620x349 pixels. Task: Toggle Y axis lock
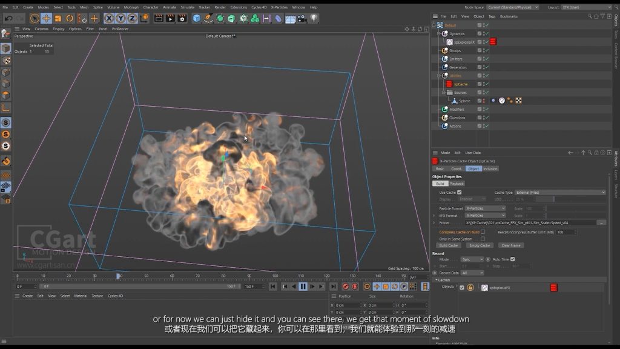point(120,18)
